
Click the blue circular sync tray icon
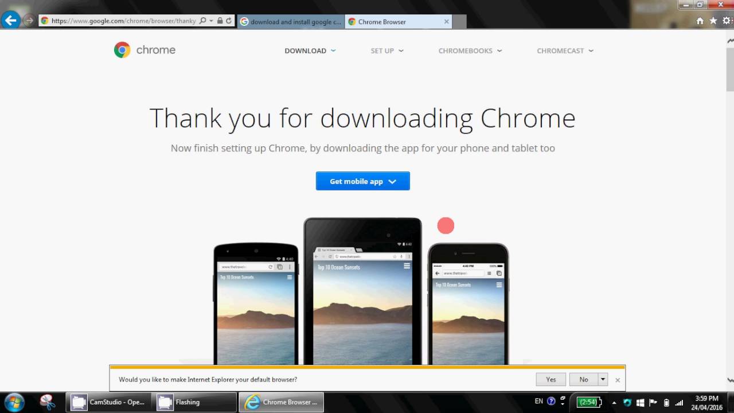click(627, 402)
